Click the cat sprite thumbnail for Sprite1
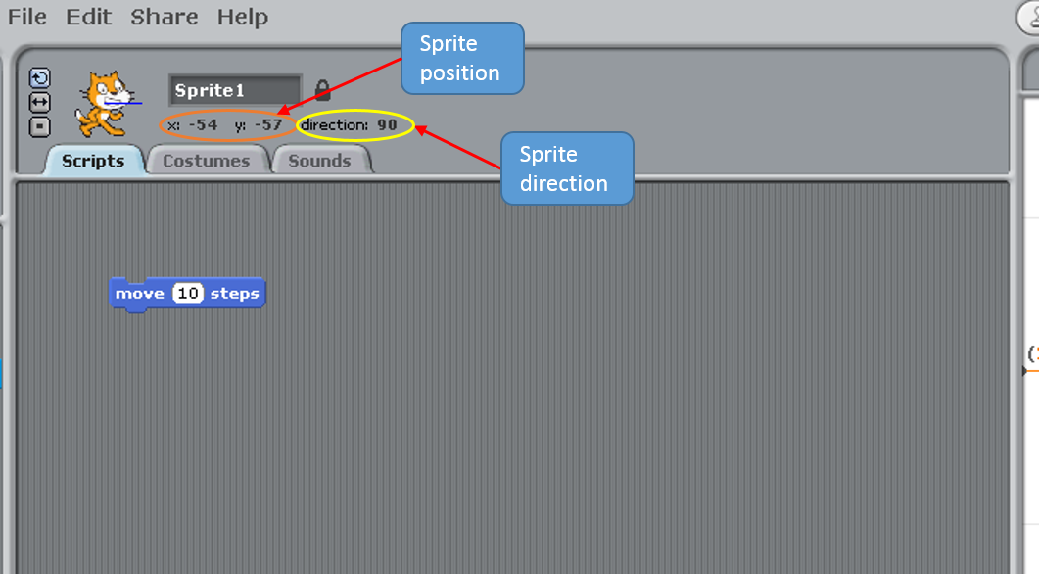Screen dimensions: 1039x574 pos(104,103)
